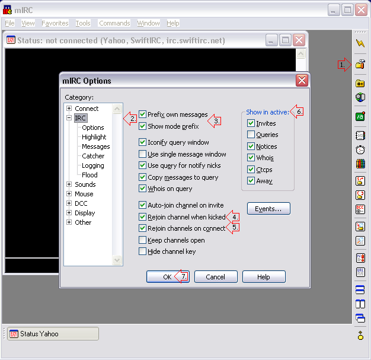The width and height of the screenshot is (371, 360).
Task: Uncheck Invites under Show in active
Action: coord(251,123)
